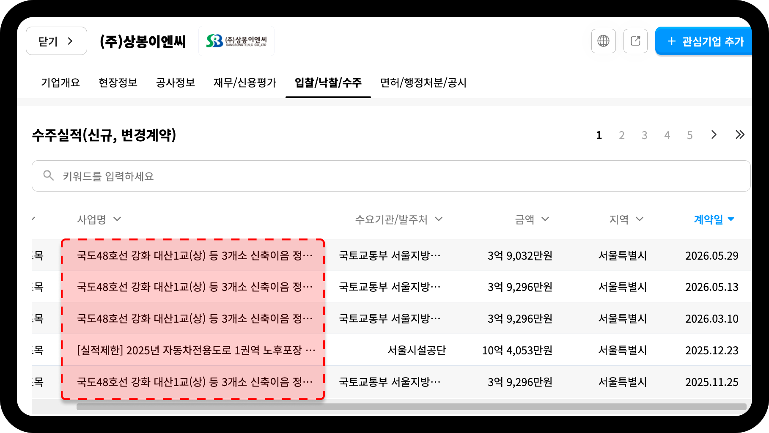Go to page 5

coord(690,135)
